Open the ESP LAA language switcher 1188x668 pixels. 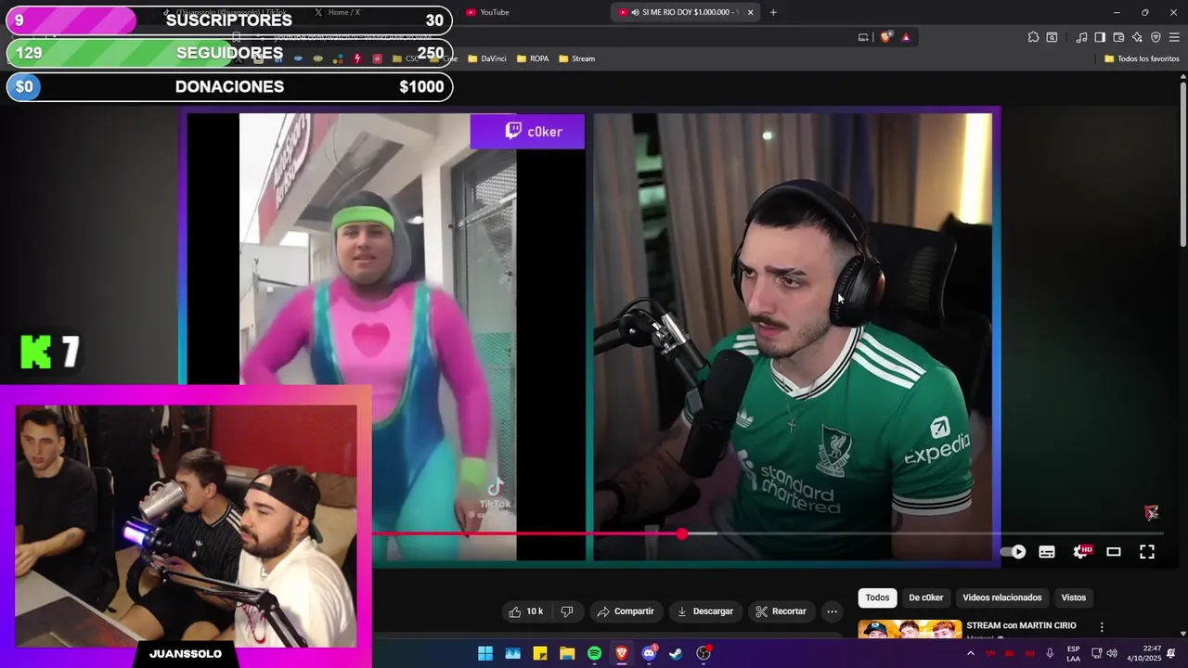[x=1073, y=654]
